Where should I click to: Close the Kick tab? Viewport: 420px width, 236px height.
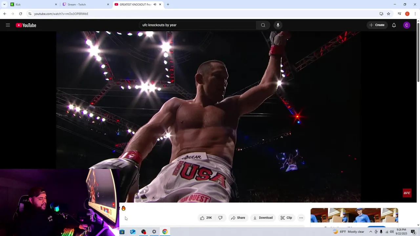(x=56, y=5)
